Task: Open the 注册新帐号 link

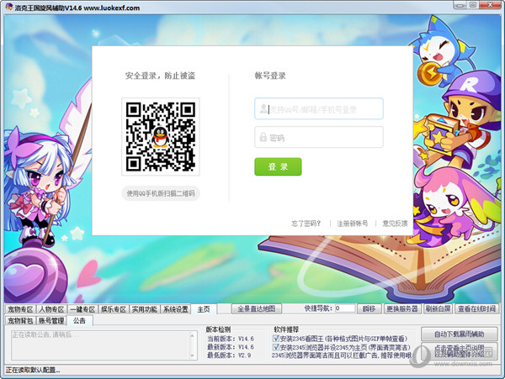Action: click(x=353, y=224)
